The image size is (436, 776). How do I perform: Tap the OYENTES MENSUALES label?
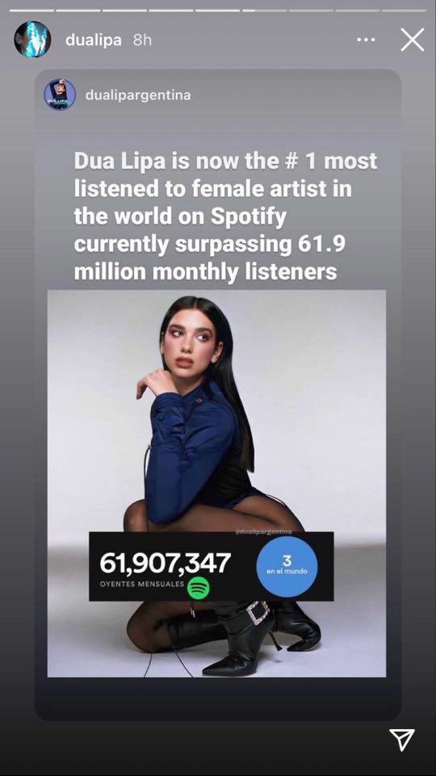point(142,584)
